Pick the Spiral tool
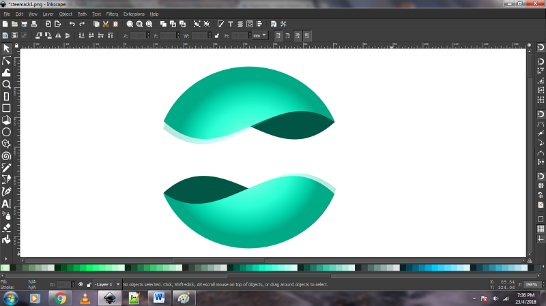 (x=6, y=156)
